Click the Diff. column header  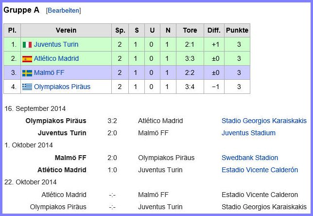214,30
